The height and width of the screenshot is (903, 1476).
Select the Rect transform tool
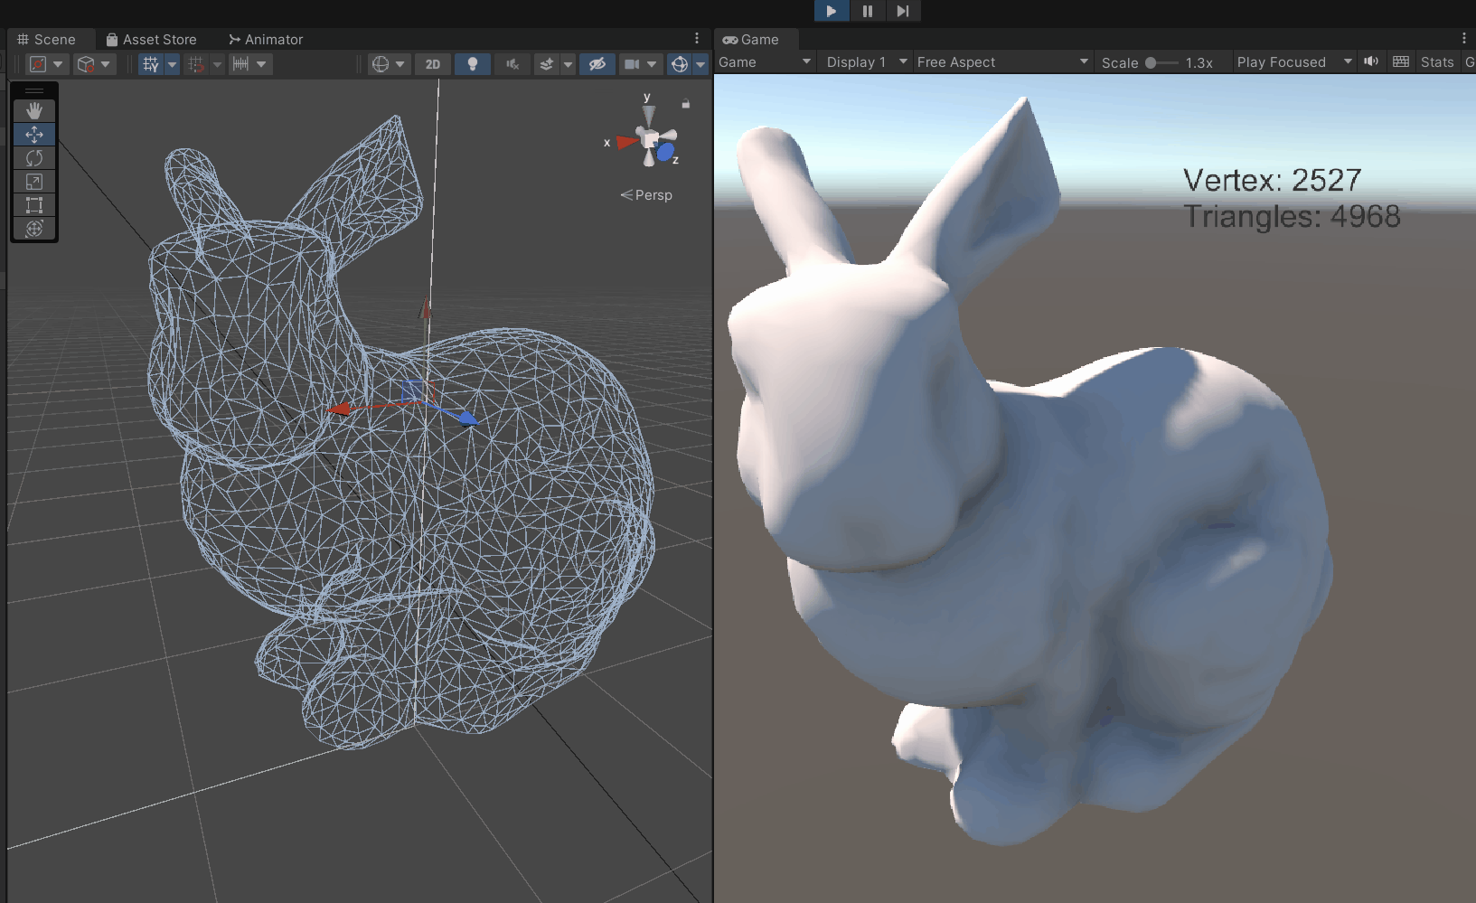34,204
